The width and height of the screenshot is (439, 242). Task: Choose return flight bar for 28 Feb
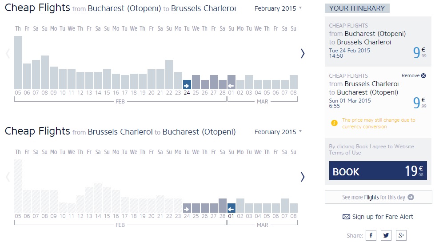point(223,206)
